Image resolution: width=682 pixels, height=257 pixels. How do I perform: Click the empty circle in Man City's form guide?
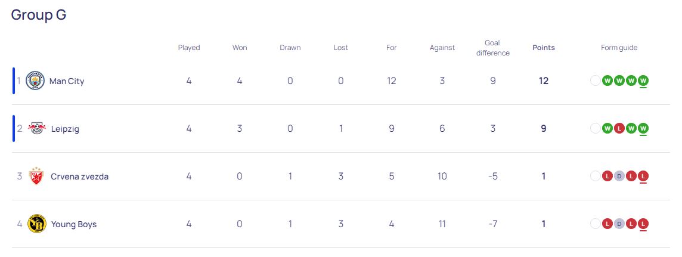[596, 80]
